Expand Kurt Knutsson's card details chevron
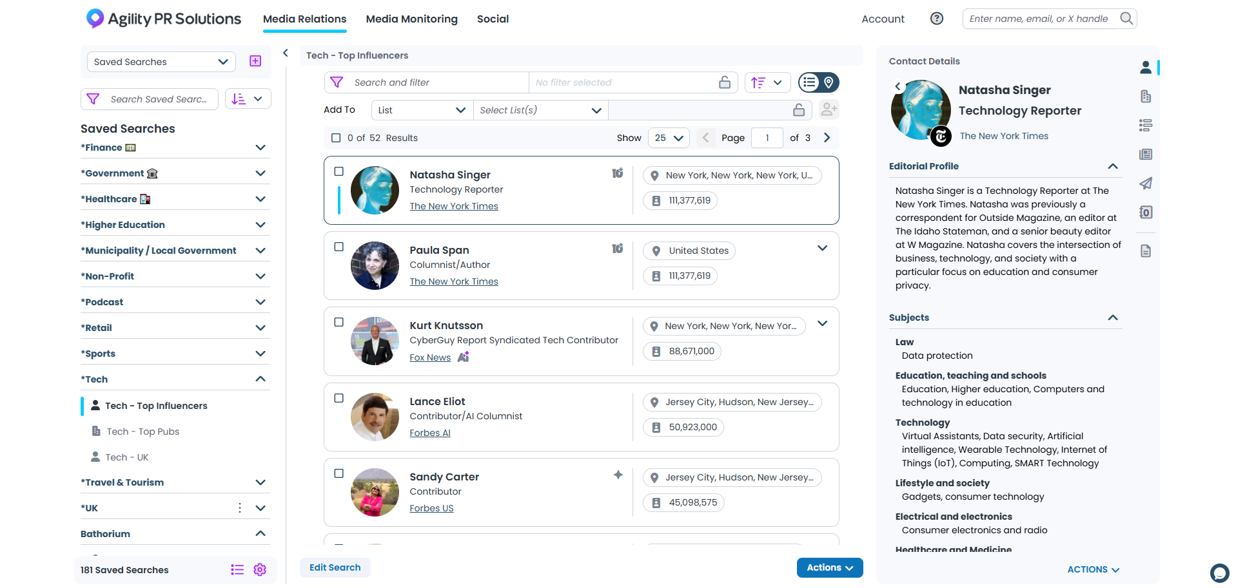This screenshot has width=1236, height=588. click(823, 323)
